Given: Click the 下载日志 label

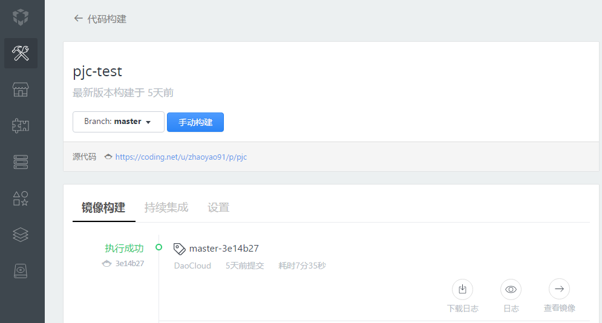Looking at the screenshot, I should pos(463,308).
